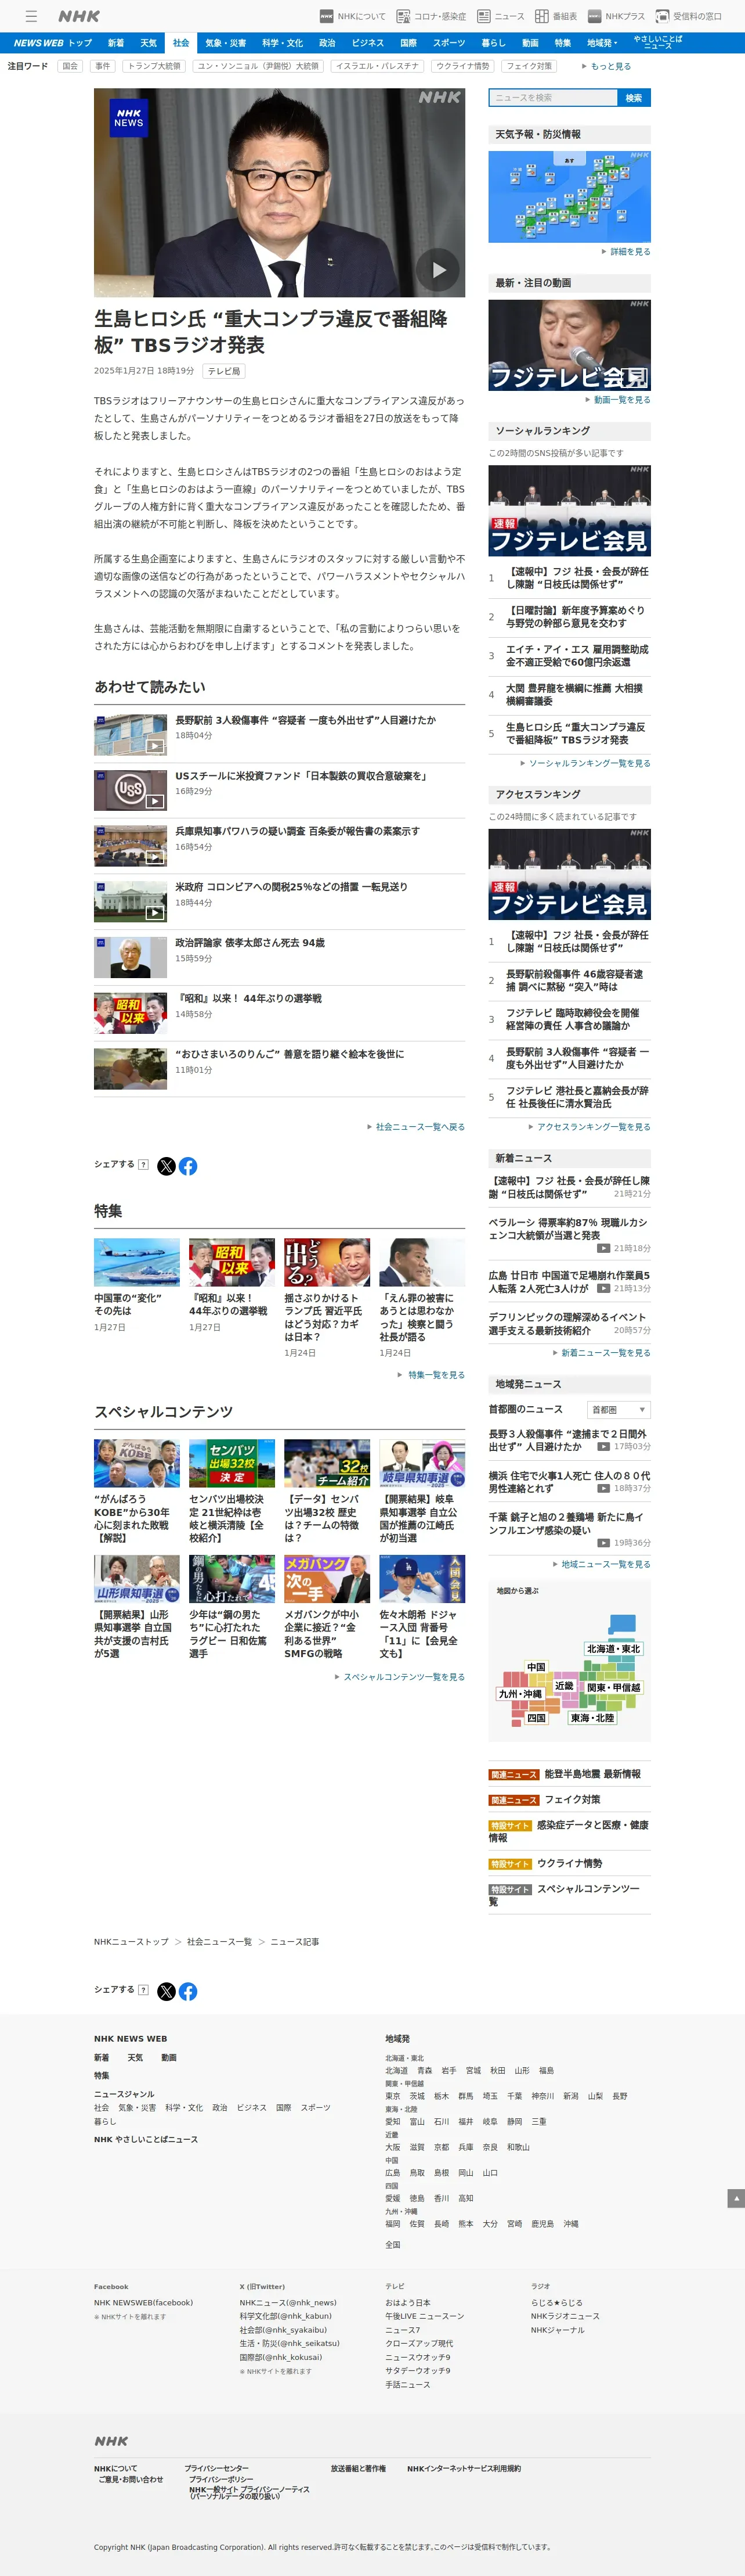This screenshot has width=745, height=2576.
Task: Click the テレビ局 tag under the headline
Action: tap(224, 371)
